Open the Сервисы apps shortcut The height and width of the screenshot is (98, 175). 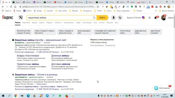[6, 11]
